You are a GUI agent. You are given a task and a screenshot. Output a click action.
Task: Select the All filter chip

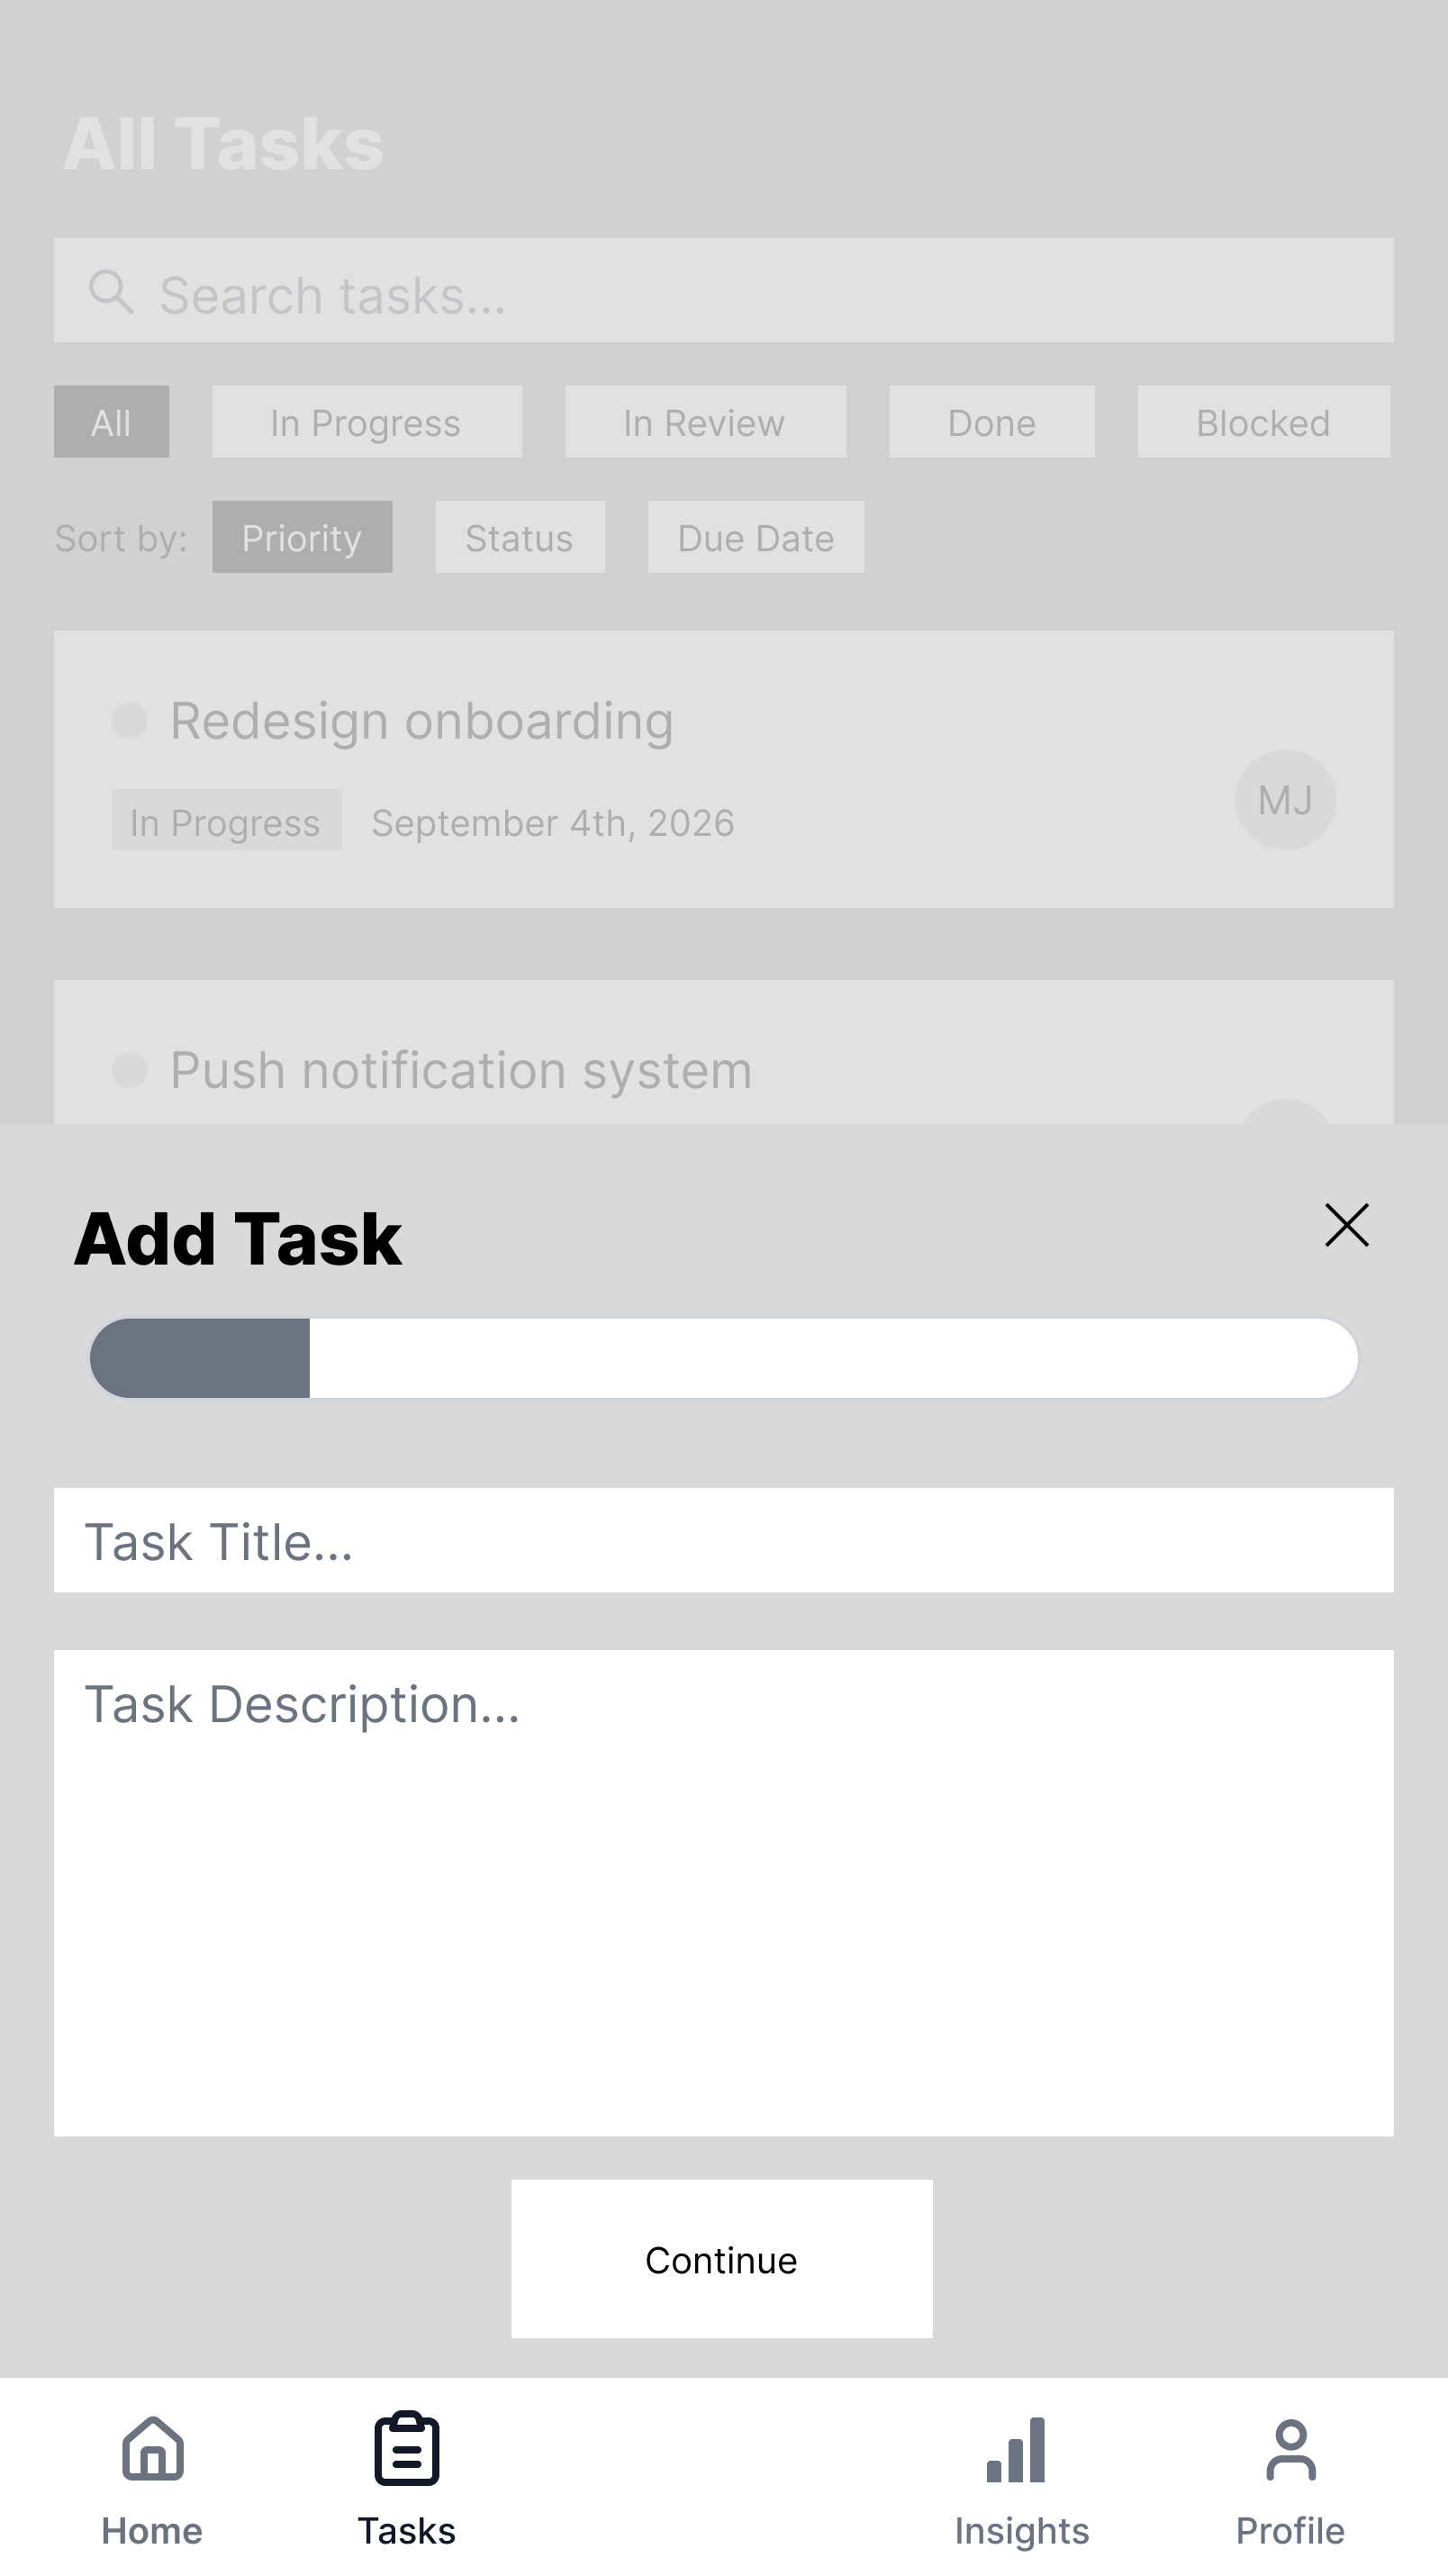tap(111, 422)
